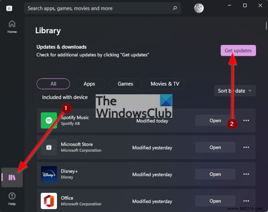Open the Library sidebar icon
This screenshot has width=268, height=212.
click(12, 177)
